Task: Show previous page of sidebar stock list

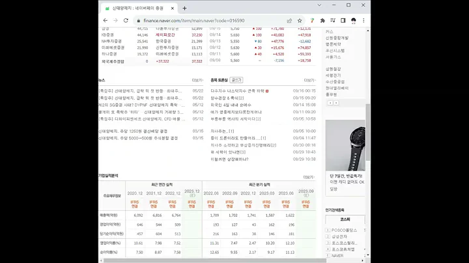Action: [330, 103]
